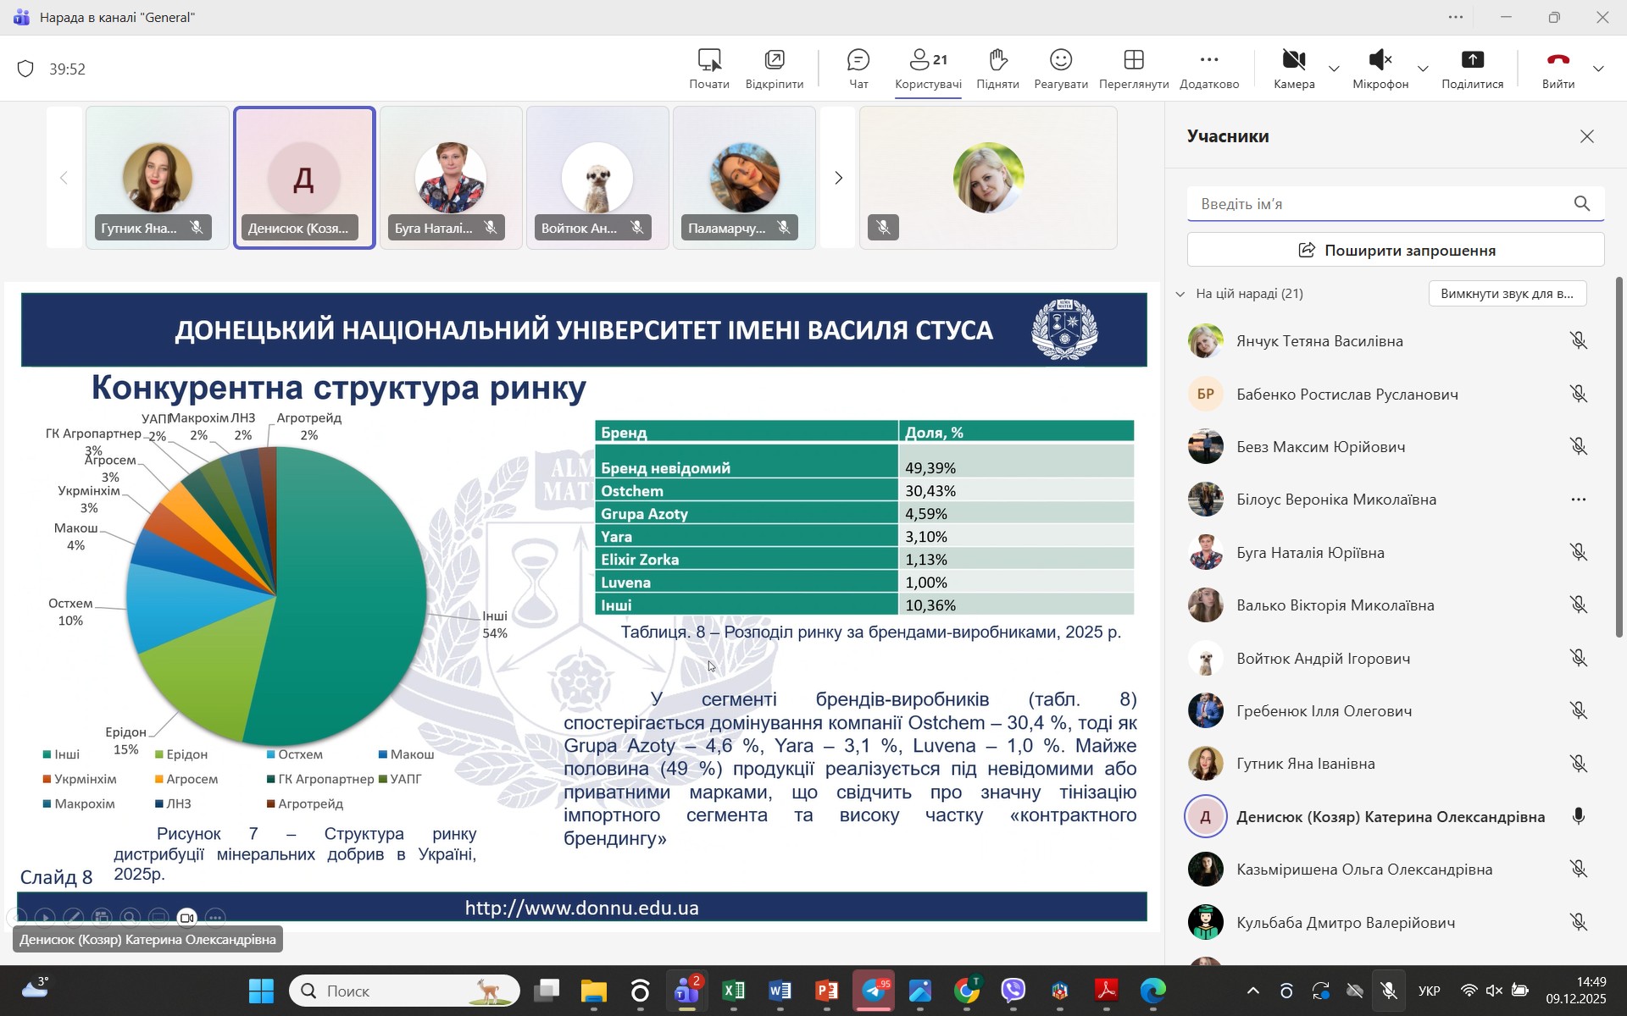Open the Chat panel
The image size is (1627, 1016).
coord(858,68)
